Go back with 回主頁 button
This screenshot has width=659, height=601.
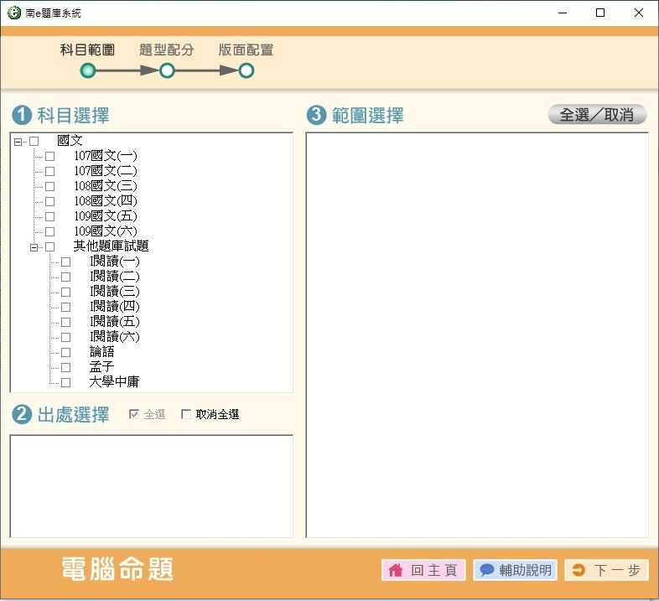click(423, 570)
